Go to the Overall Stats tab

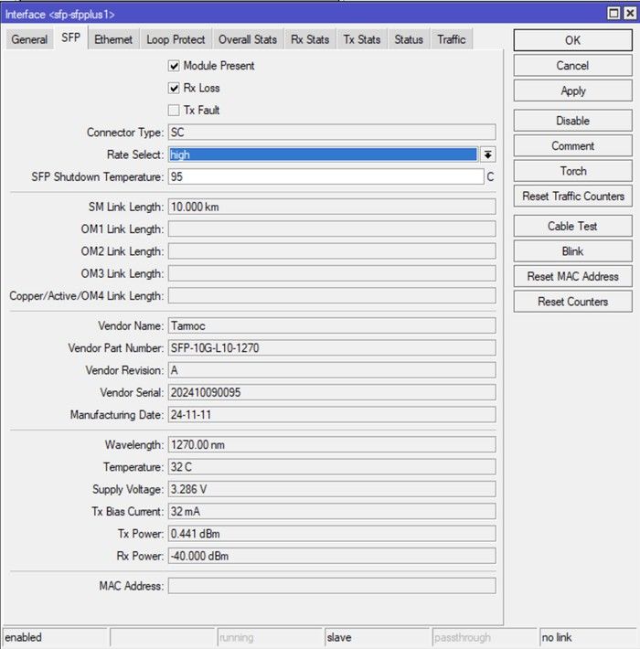tap(247, 39)
